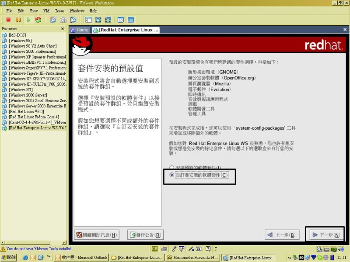This screenshot has height=262, width=350.
Task: Select [RedHat-Enterprise-Linux-WS-V4.0] in Favorites
Action: (x=37, y=128)
